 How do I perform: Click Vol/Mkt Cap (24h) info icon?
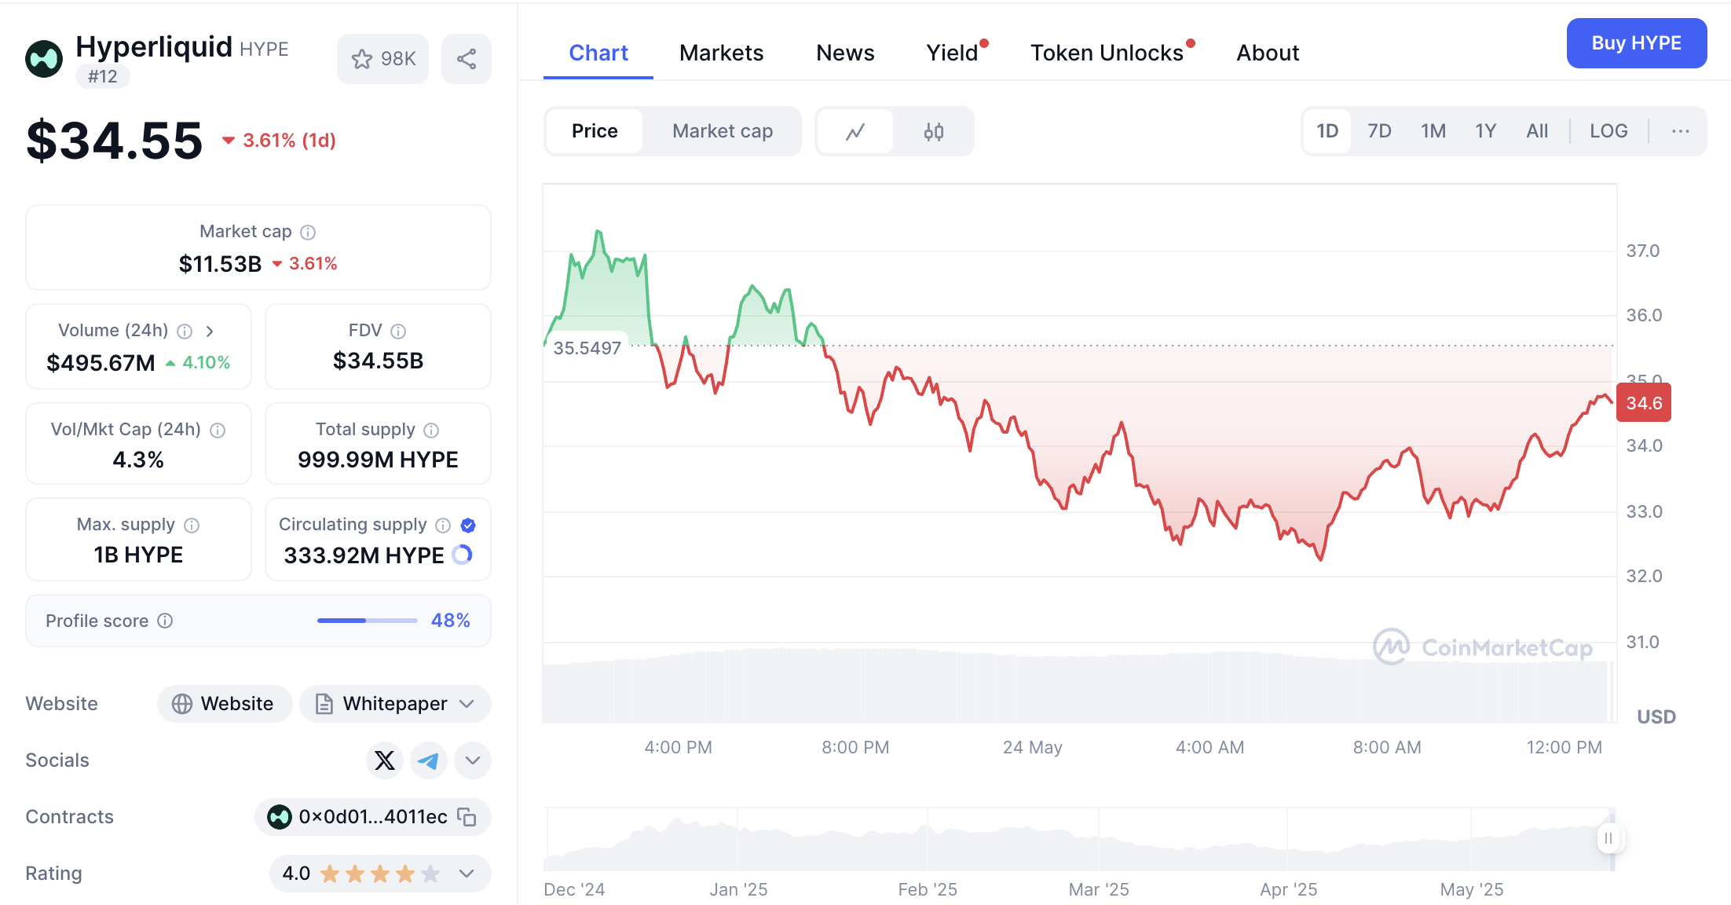click(218, 431)
